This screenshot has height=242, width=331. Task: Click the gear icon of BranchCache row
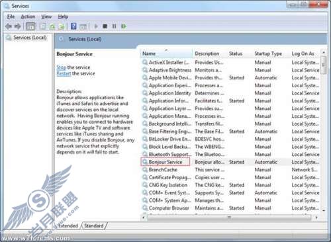pyautogui.click(x=145, y=170)
